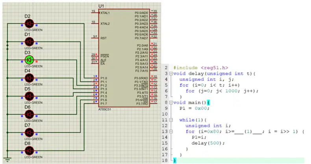Click the XTAL2 pin label
Viewport: 311px width, 164px height.
(x=105, y=24)
